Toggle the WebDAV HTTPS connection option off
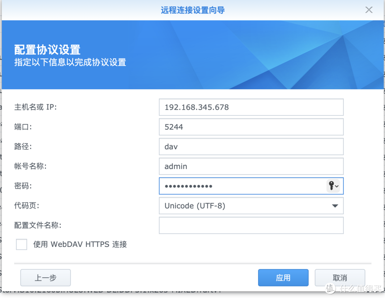The image size is (385, 298). (x=21, y=244)
